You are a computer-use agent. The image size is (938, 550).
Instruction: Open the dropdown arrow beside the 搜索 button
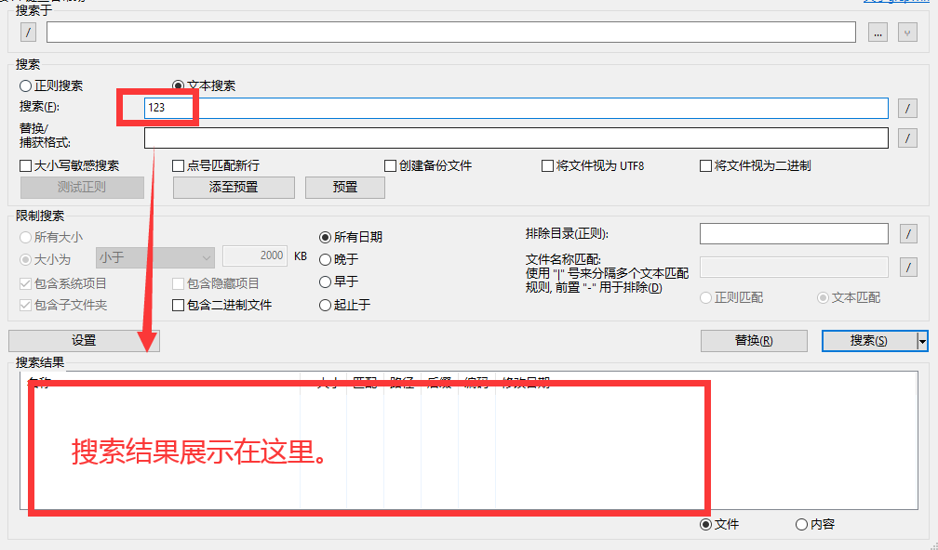[922, 341]
